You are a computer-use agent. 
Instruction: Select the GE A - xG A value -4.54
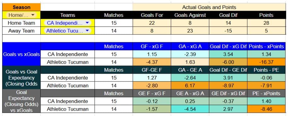[x=190, y=109]
